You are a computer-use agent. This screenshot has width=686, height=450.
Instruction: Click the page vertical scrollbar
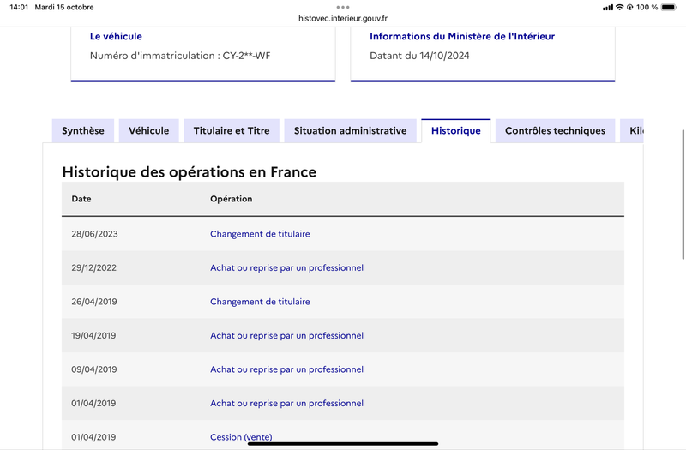pos(683,195)
